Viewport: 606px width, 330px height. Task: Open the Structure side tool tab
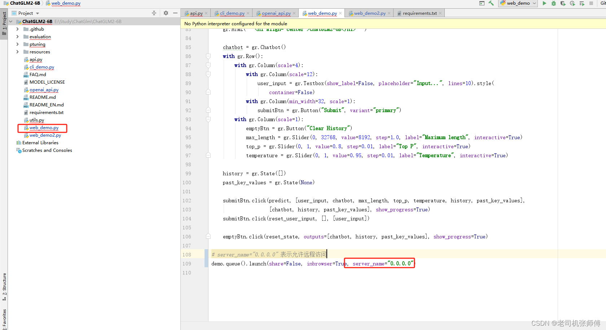click(x=4, y=287)
